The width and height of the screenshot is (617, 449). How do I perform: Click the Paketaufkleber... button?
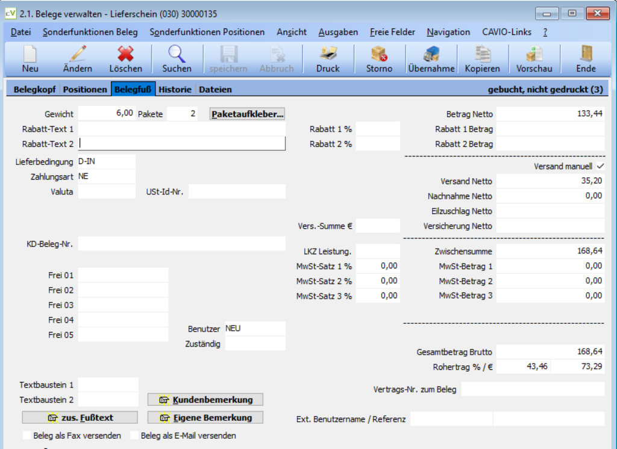click(247, 114)
